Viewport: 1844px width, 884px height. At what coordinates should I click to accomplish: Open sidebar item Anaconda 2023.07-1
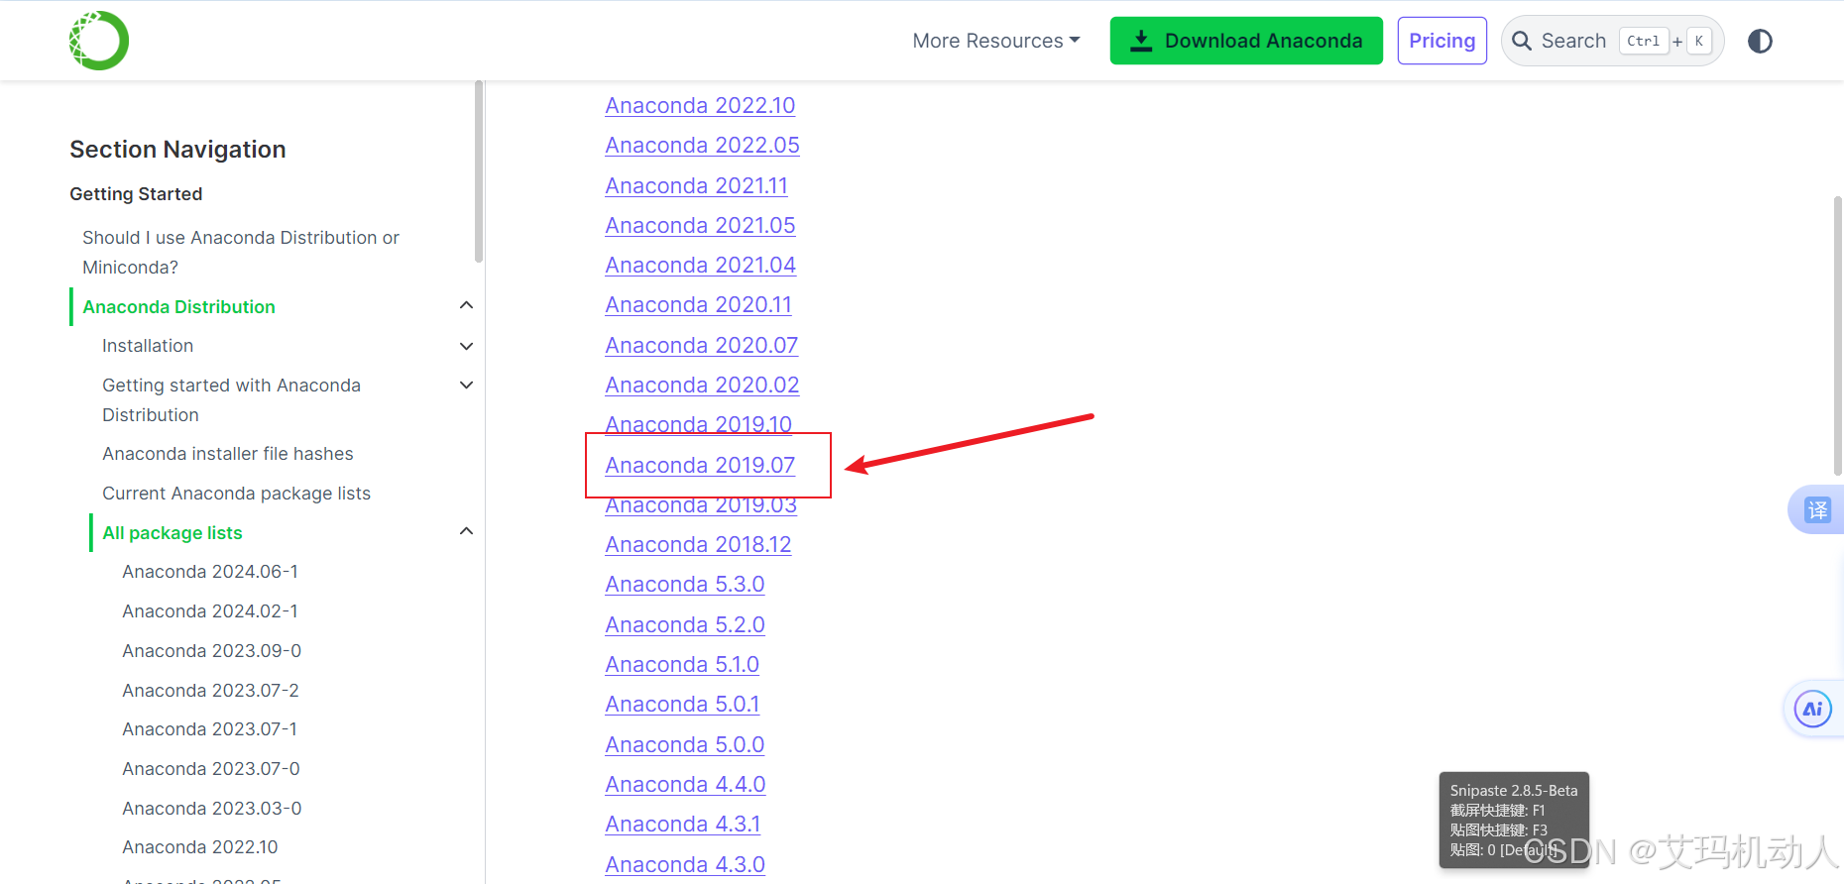209,729
